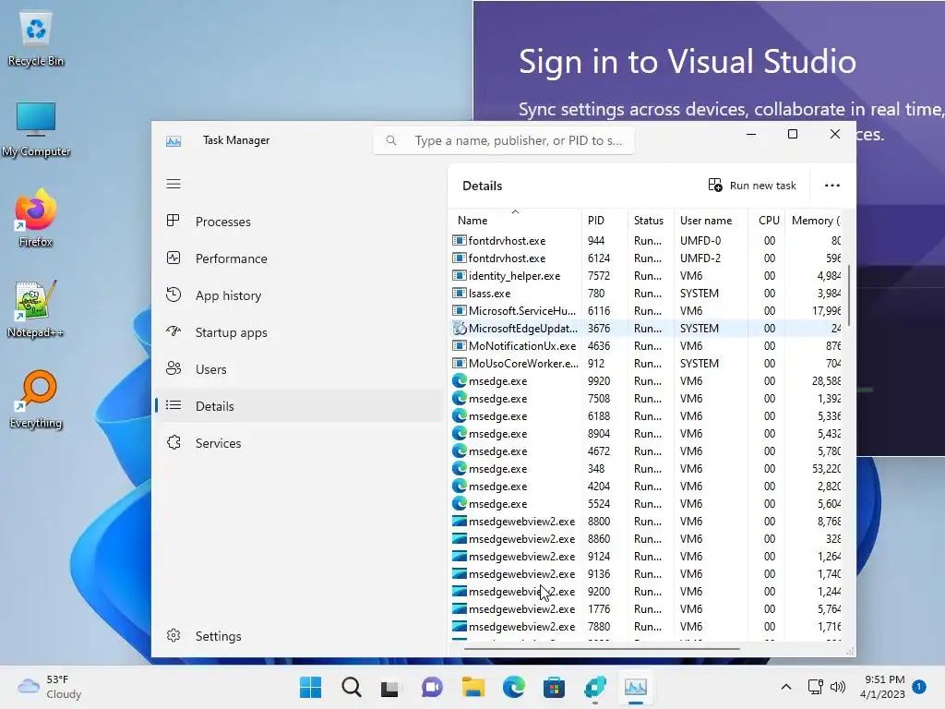Click the icon of msedgewebview2.exe PID 9124

coord(460,556)
